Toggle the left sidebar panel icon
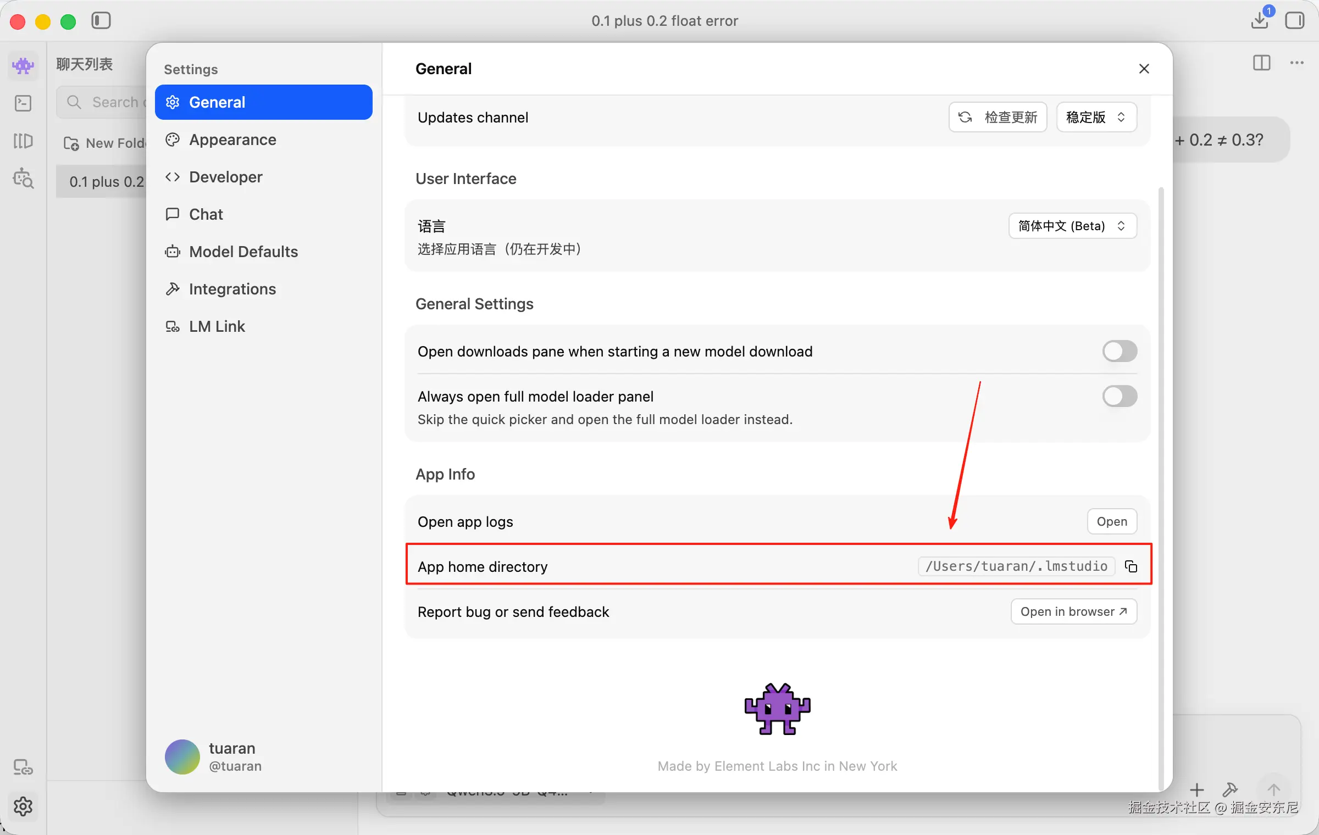1319x835 pixels. (x=101, y=21)
